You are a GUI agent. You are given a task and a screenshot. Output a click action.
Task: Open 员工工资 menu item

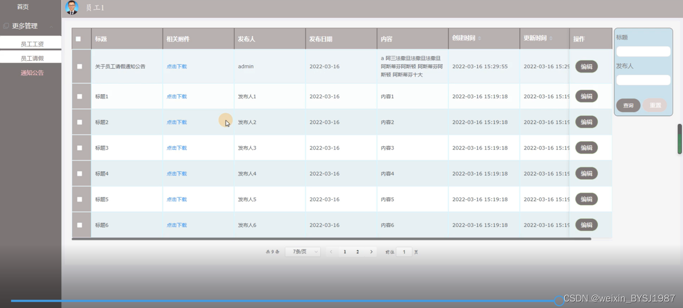coord(32,44)
